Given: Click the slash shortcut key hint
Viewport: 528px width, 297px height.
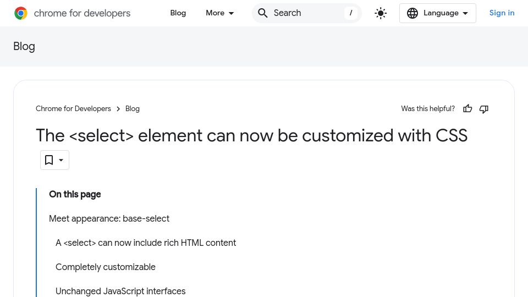Looking at the screenshot, I should (351, 13).
